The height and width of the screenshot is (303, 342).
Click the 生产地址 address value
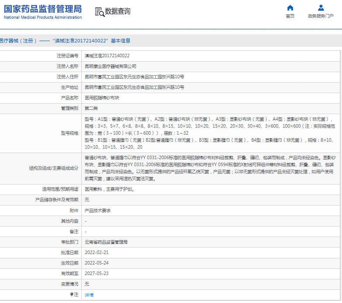[135, 87]
